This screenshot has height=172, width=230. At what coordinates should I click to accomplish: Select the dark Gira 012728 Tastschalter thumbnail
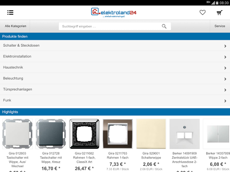tap(51, 134)
